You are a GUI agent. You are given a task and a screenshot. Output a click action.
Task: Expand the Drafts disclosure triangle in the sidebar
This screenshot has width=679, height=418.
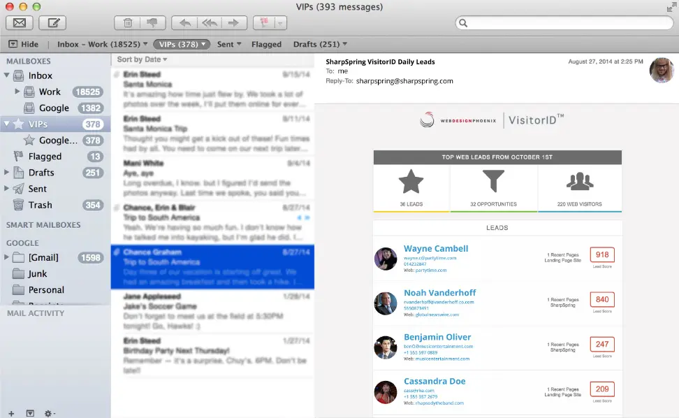coord(6,173)
